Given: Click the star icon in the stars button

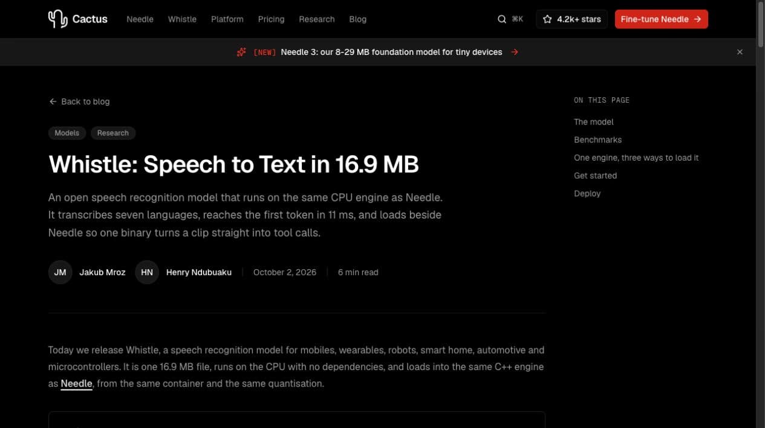Looking at the screenshot, I should pyautogui.click(x=547, y=19).
